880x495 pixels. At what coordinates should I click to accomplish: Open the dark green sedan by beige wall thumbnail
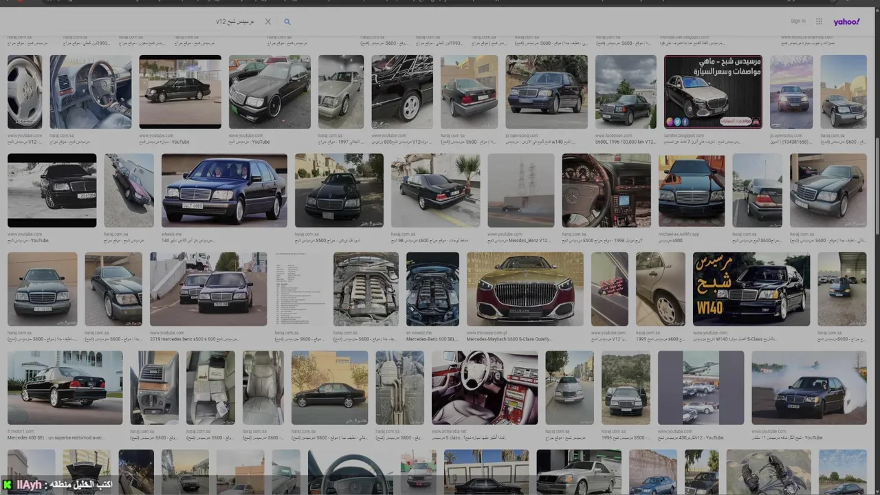[42, 289]
